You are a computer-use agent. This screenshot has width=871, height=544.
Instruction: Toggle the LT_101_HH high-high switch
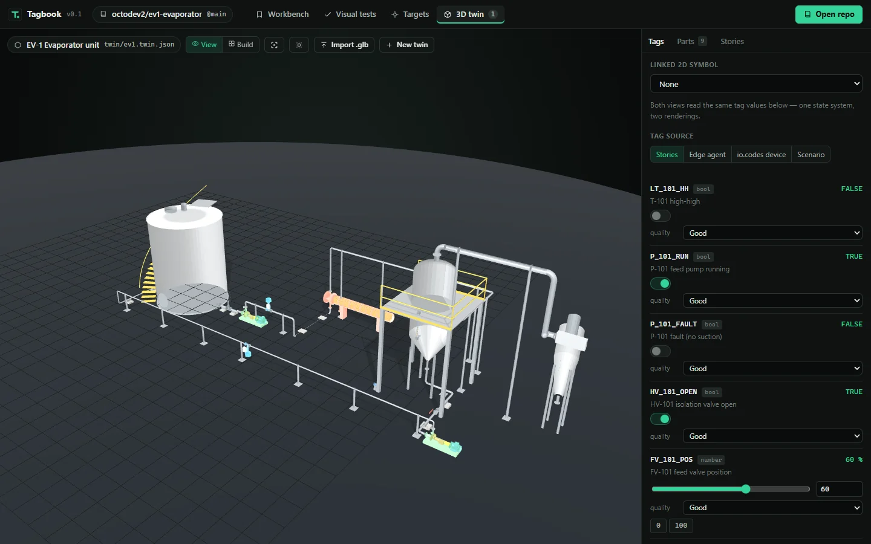[661, 216]
